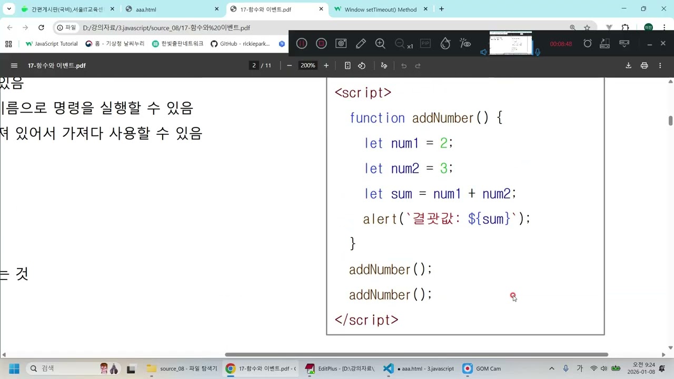Viewport: 674px width, 379px height.
Task: Undo the last PDF annotation
Action: click(404, 66)
